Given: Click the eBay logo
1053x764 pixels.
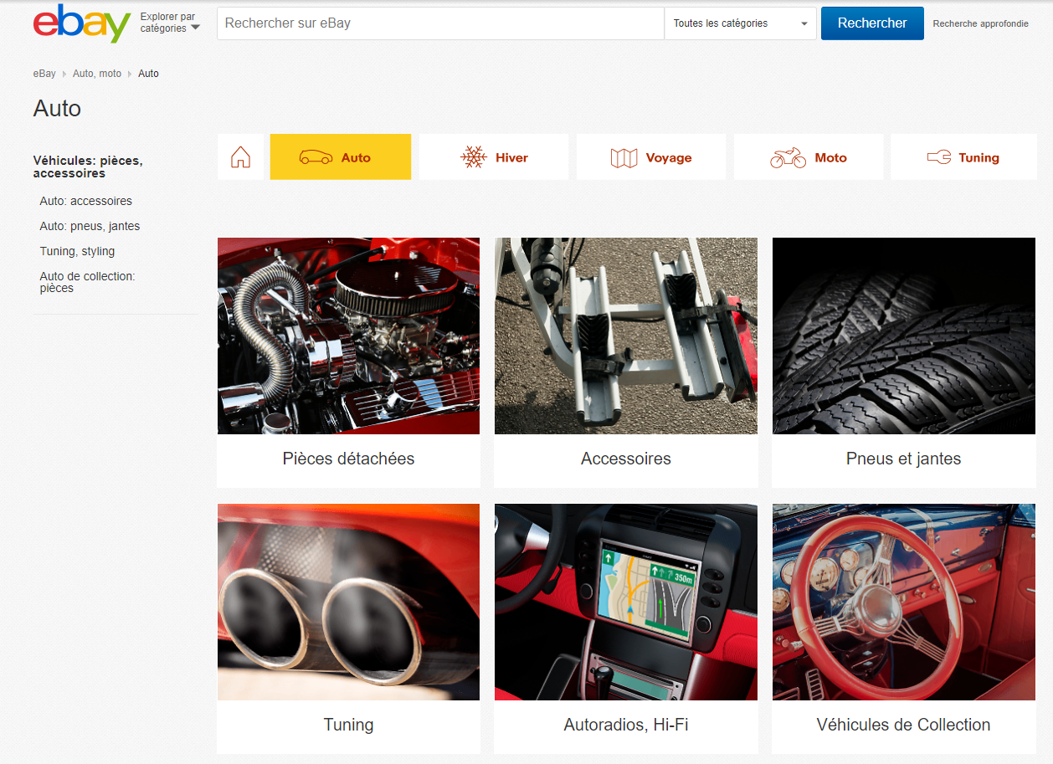Looking at the screenshot, I should point(81,23).
